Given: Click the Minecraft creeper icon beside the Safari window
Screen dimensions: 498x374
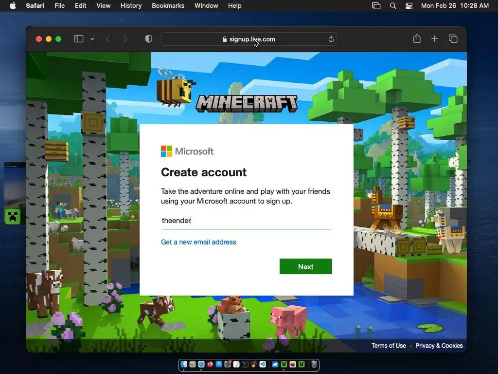Looking at the screenshot, I should (x=13, y=217).
